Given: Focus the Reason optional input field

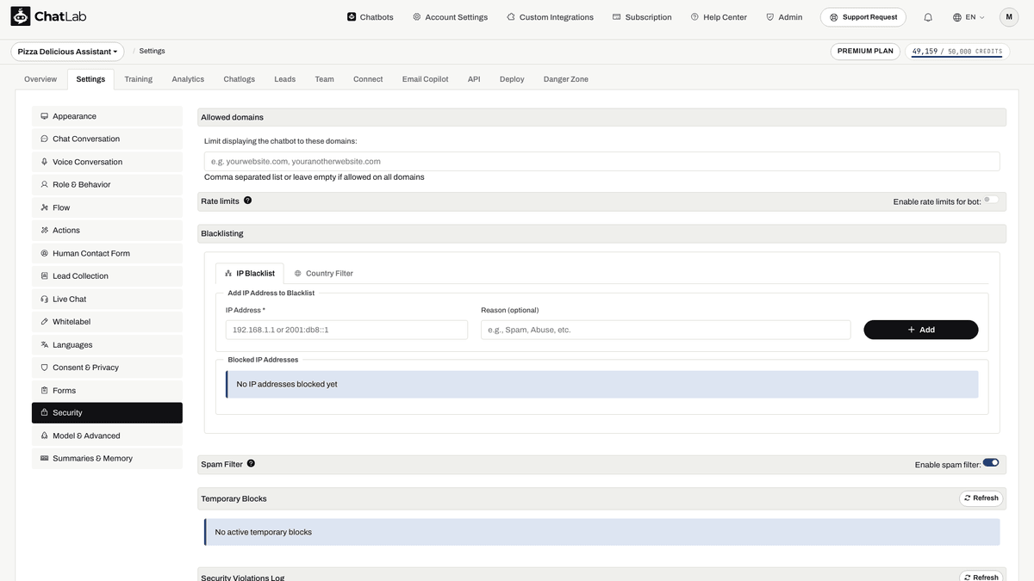Looking at the screenshot, I should pyautogui.click(x=666, y=330).
